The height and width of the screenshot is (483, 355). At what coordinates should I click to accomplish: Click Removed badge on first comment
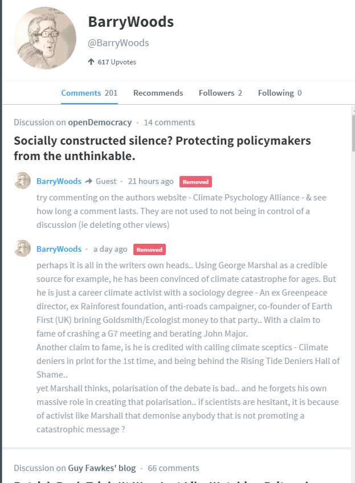[195, 182]
